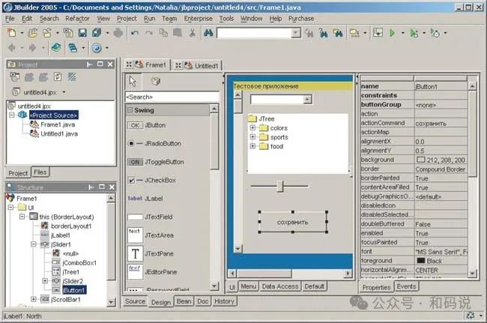Run the project with the green arrow
This screenshot has height=323, width=487.
click(392, 33)
